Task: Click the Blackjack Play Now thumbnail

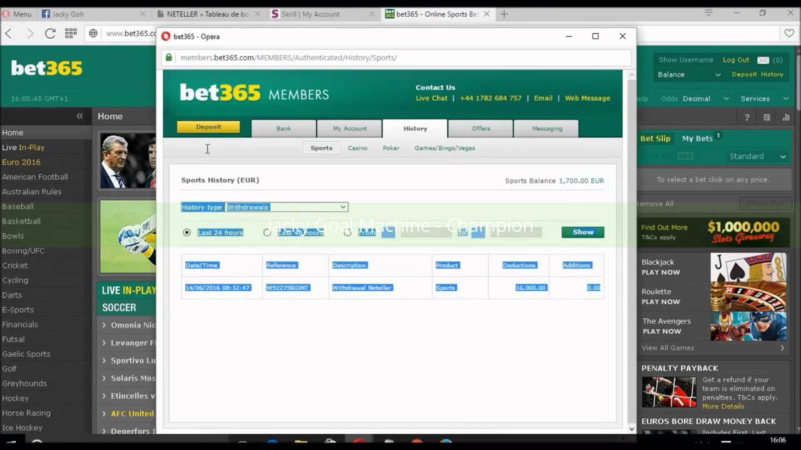Action: pos(748,267)
